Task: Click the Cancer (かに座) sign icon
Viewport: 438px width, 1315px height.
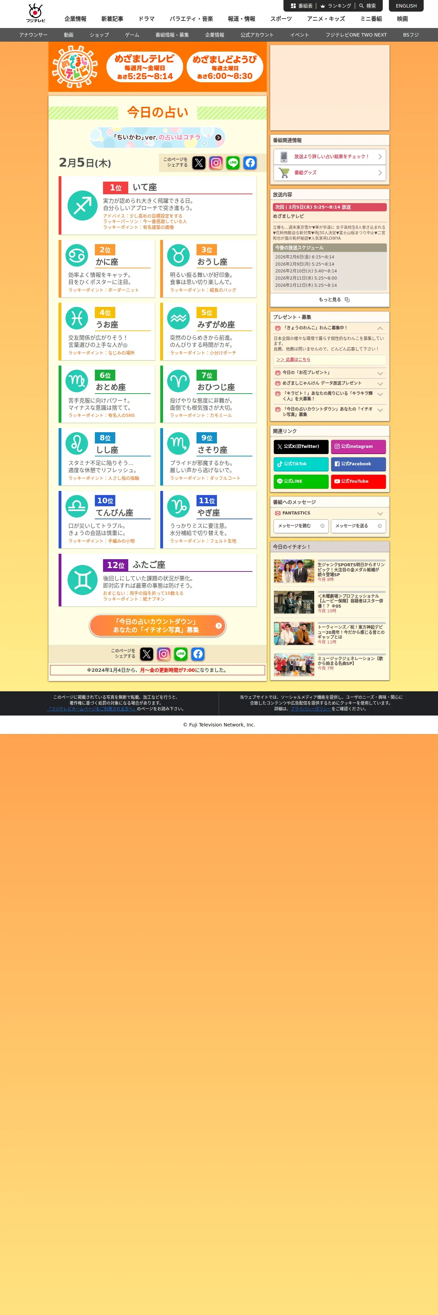Action: 76,255
